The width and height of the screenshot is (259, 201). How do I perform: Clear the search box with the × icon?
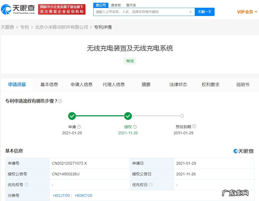(x=190, y=12)
